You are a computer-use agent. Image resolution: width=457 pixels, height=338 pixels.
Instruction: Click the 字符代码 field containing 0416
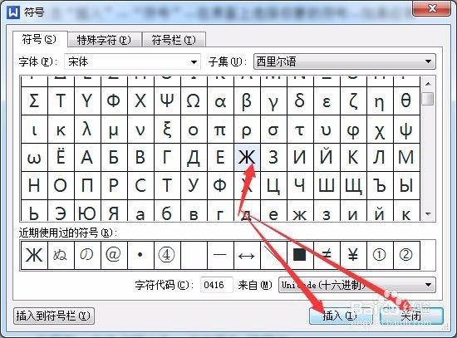coord(216,285)
